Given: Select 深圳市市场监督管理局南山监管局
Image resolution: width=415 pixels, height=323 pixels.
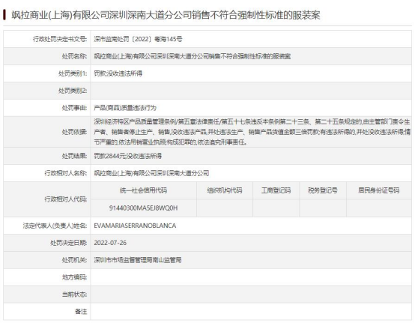Looking at the screenshot, I should [138, 260].
